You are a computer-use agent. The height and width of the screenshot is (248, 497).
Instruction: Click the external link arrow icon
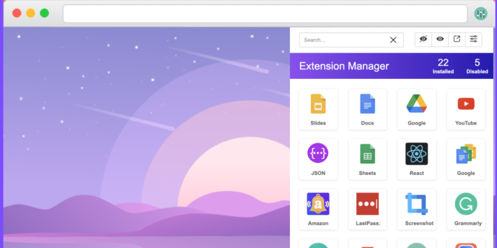pyautogui.click(x=457, y=39)
